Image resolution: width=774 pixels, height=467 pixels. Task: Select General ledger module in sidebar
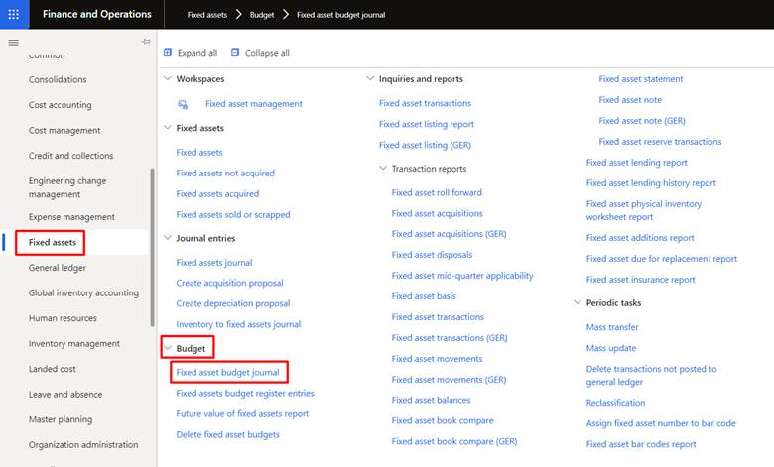click(x=58, y=268)
